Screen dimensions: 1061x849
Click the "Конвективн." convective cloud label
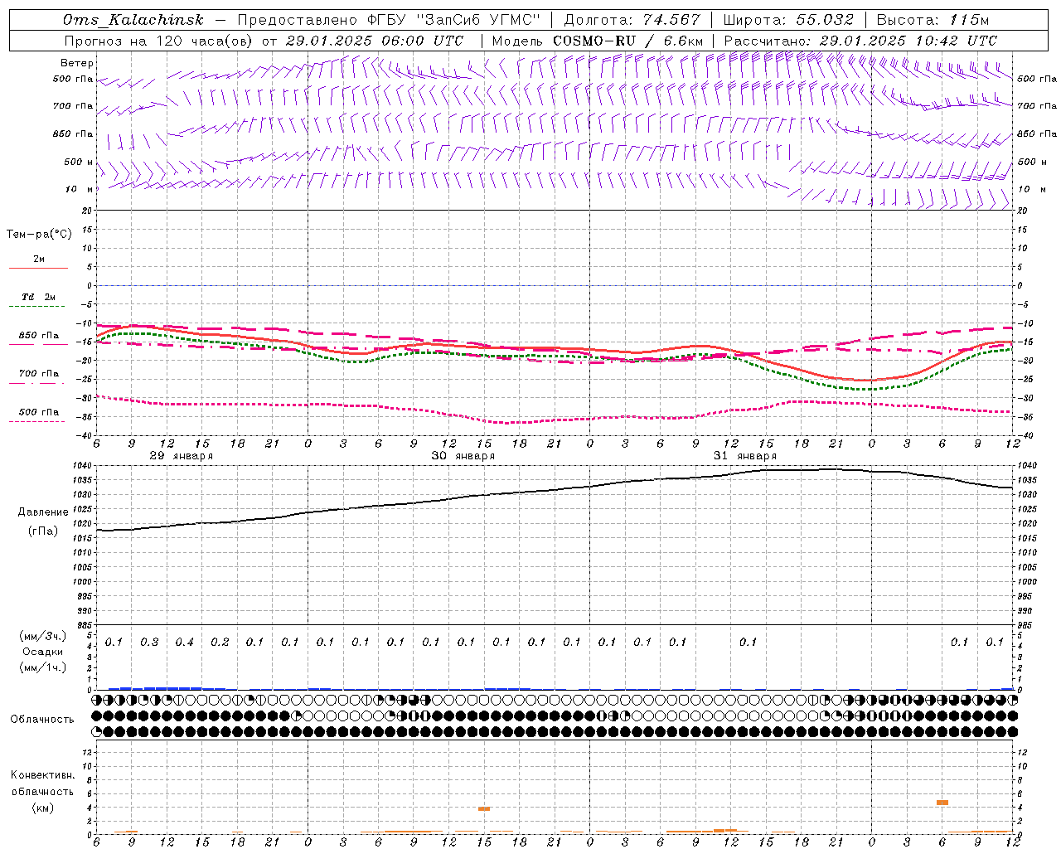(43, 775)
